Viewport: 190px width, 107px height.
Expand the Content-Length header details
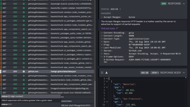coord(102,36)
